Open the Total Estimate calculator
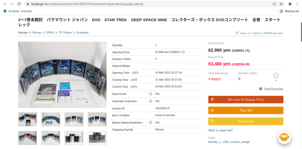Image resolution: width=302 pixels, height=149 pixels. [271, 89]
